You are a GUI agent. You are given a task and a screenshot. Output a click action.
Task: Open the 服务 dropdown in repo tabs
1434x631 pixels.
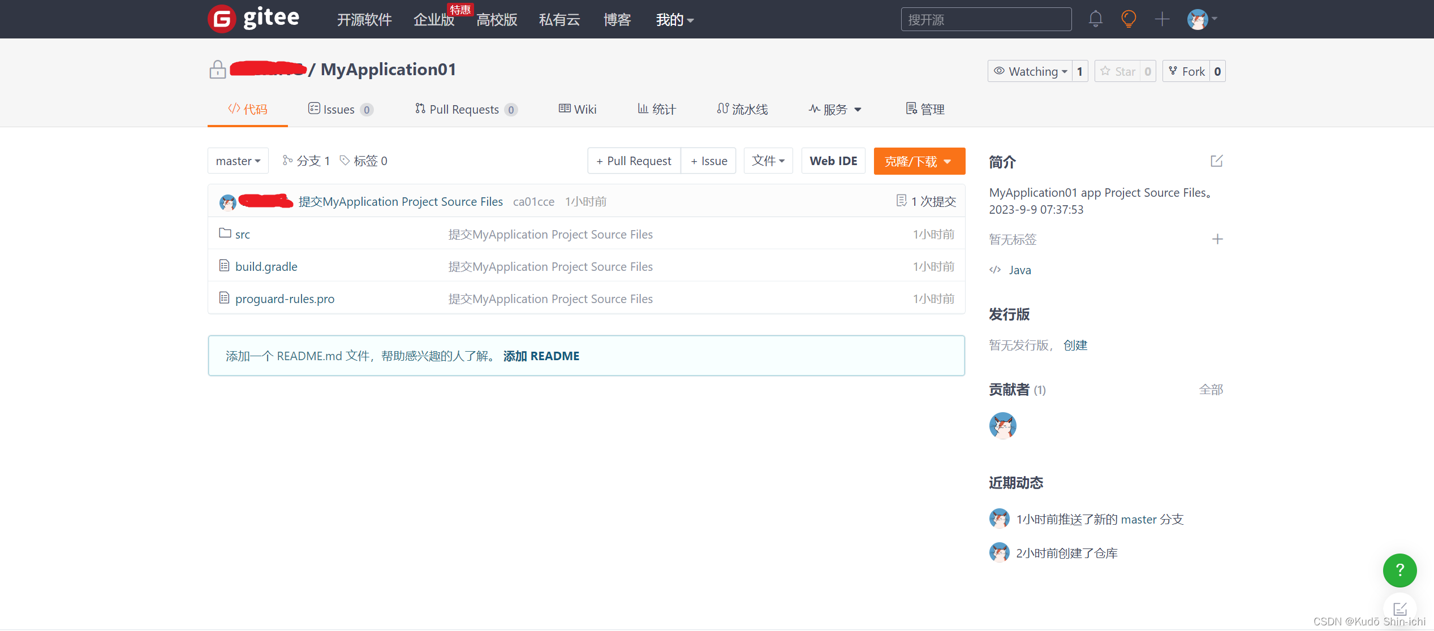834,109
